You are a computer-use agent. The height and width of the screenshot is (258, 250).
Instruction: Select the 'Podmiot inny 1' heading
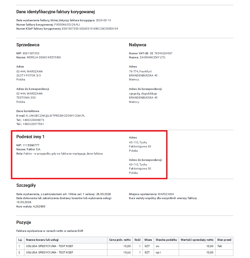pos(30,137)
